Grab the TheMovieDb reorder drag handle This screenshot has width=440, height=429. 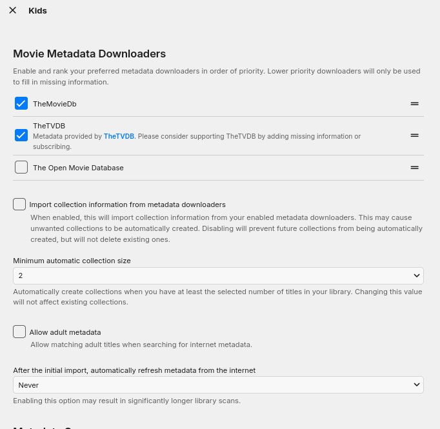pyautogui.click(x=415, y=103)
